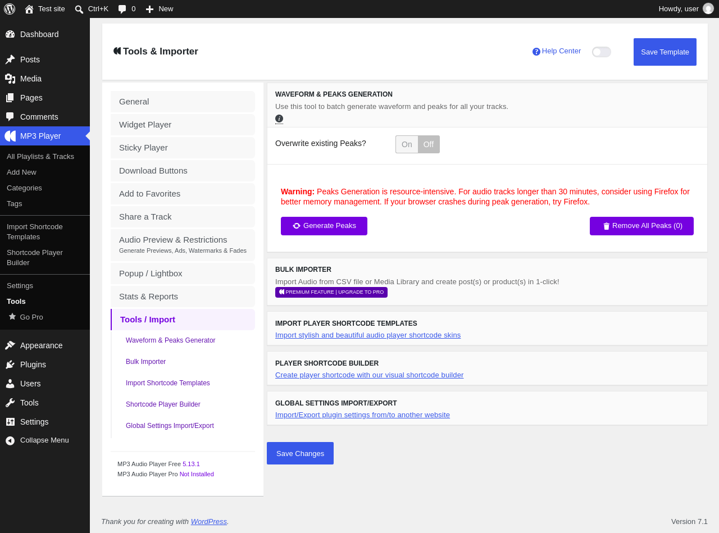Click the Appearance paintbrush icon
Image resolution: width=719 pixels, height=533 pixels.
point(10,345)
